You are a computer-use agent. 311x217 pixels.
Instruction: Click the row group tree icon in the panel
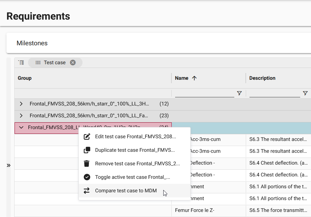[x=21, y=63]
